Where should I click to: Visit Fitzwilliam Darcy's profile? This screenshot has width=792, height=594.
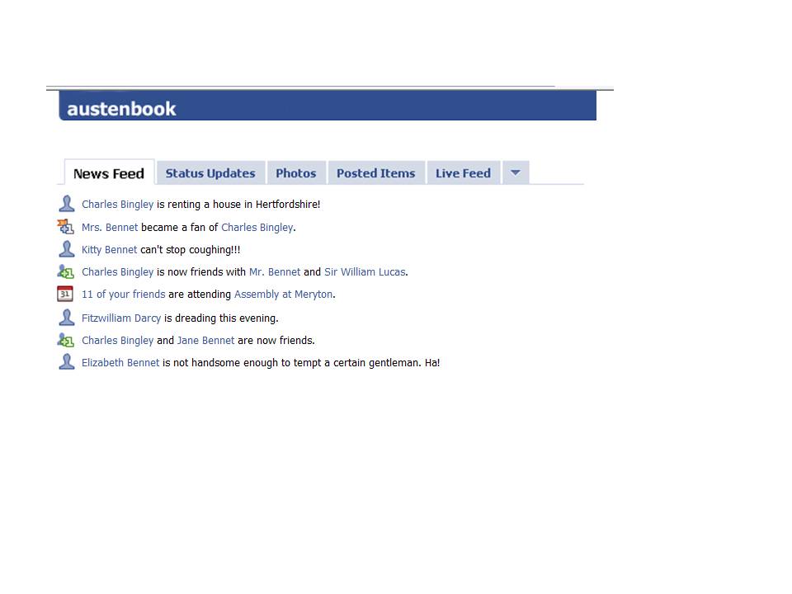(121, 318)
